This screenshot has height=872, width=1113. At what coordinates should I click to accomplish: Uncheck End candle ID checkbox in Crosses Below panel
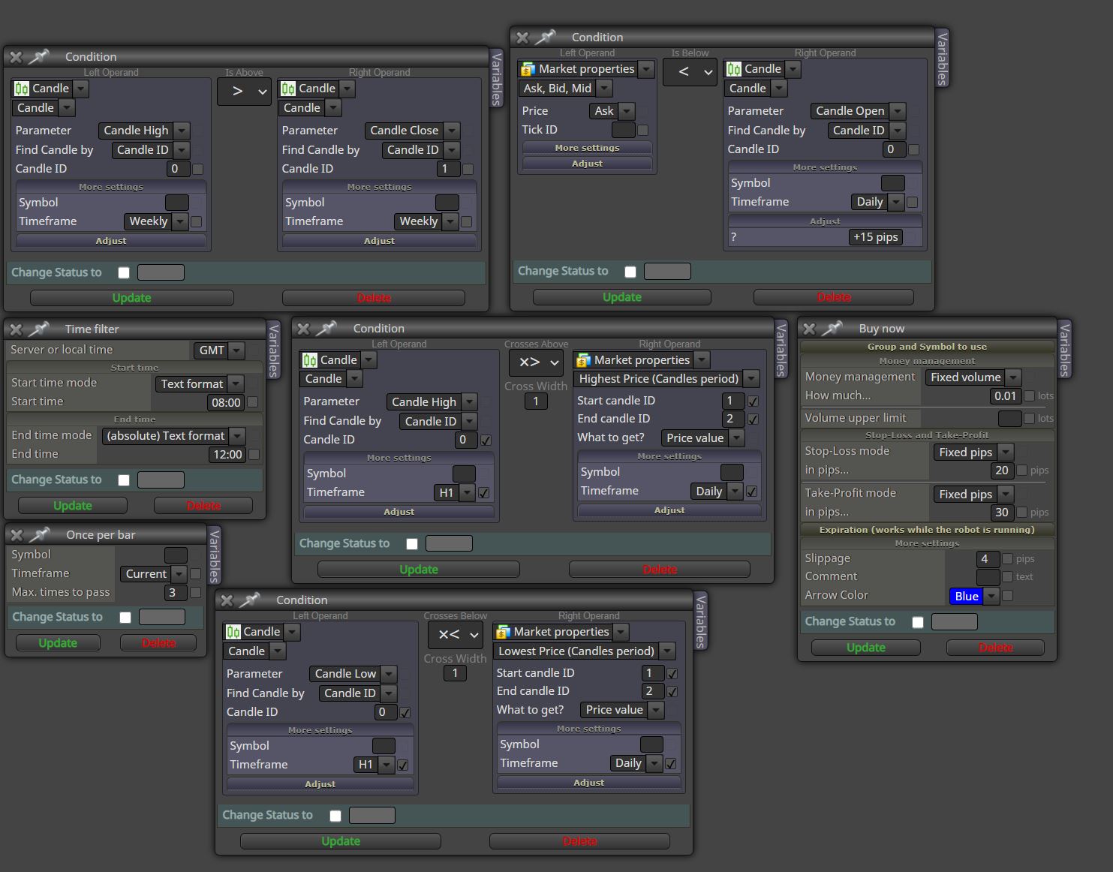(672, 692)
